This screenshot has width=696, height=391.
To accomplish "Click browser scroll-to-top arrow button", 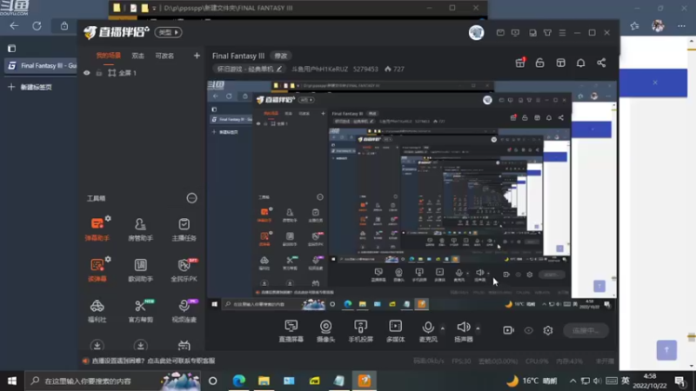I will pyautogui.click(x=666, y=350).
